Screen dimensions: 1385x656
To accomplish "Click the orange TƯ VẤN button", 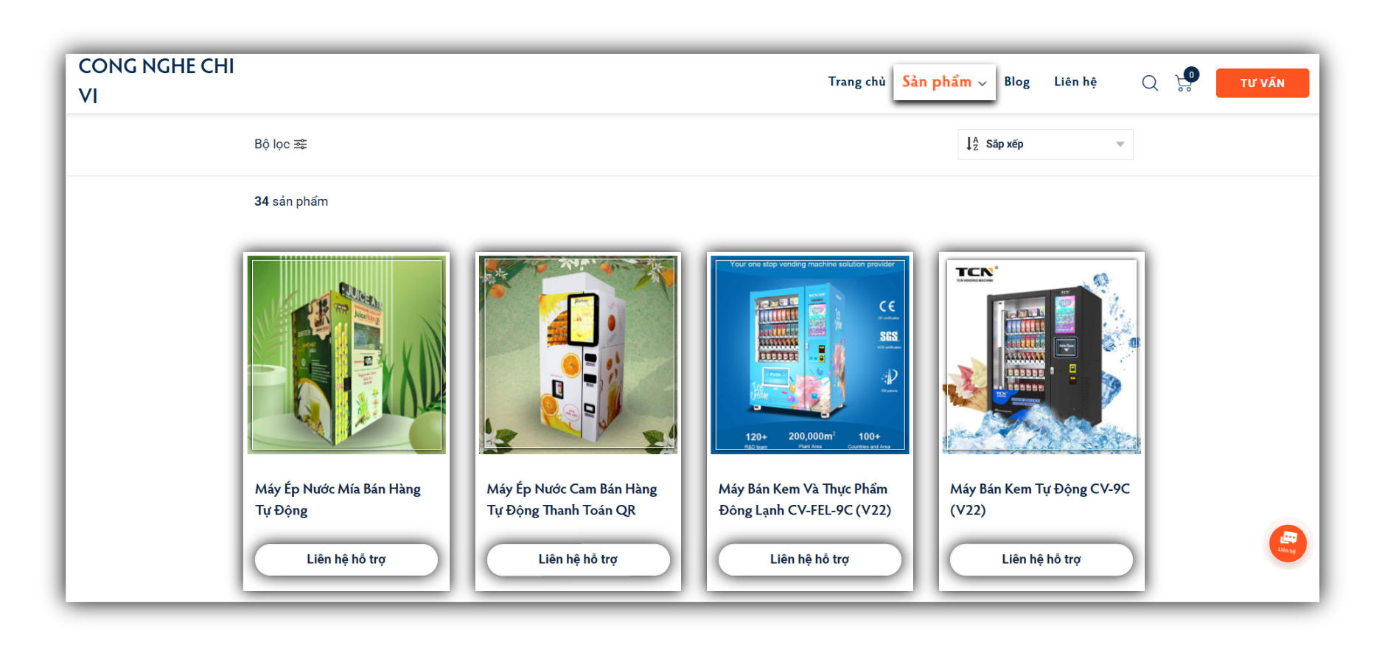I will point(1262,83).
